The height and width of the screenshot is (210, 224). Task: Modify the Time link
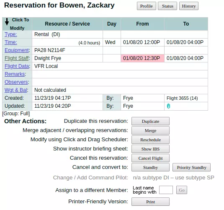[11, 42]
